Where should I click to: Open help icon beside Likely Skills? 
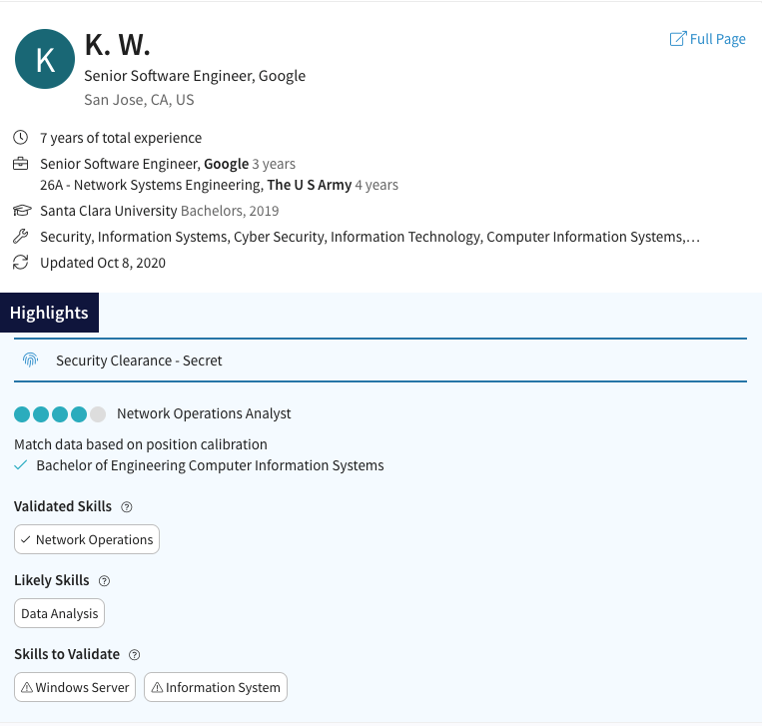(104, 581)
